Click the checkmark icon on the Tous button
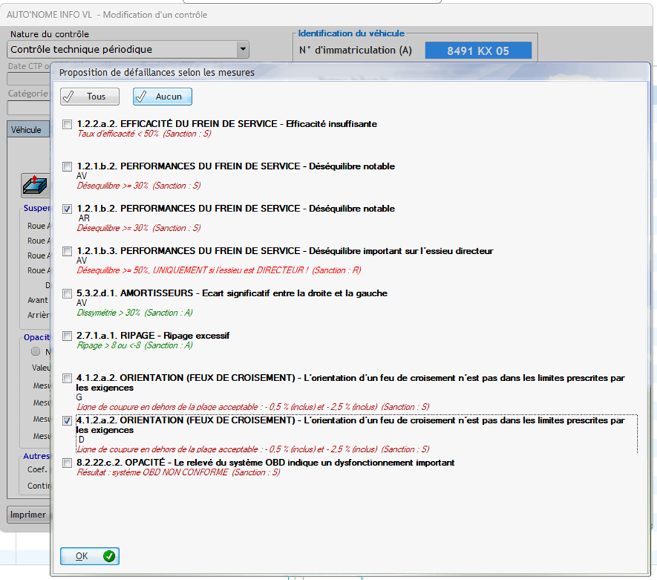Viewport: 657px width, 580px height. [69, 97]
